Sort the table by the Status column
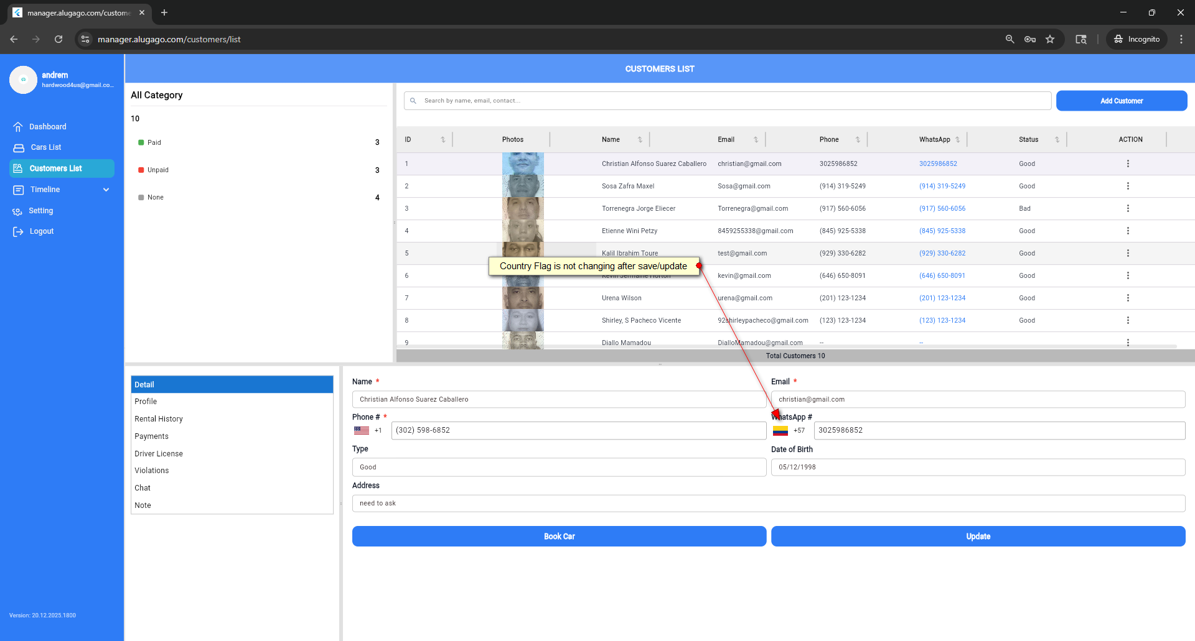1195x641 pixels. pyautogui.click(x=1056, y=140)
